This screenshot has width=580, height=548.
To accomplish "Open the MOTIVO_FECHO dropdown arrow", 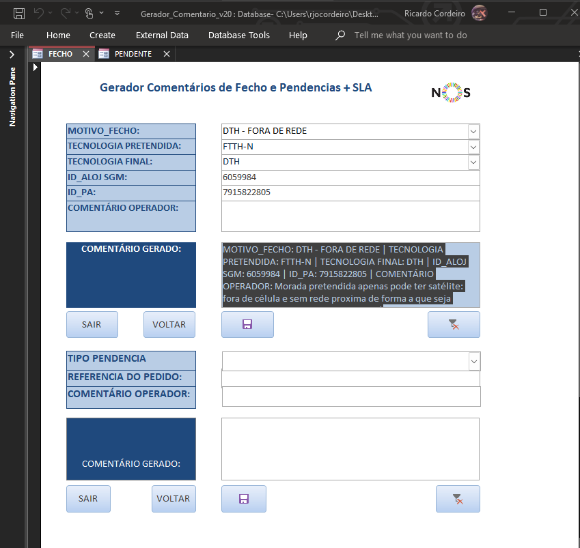I will coord(473,132).
